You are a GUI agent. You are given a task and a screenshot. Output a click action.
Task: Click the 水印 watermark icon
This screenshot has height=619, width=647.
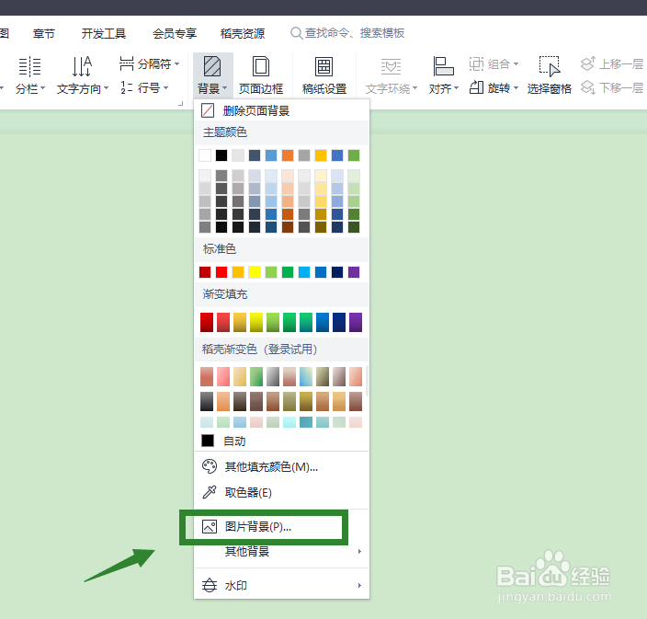pyautogui.click(x=210, y=585)
